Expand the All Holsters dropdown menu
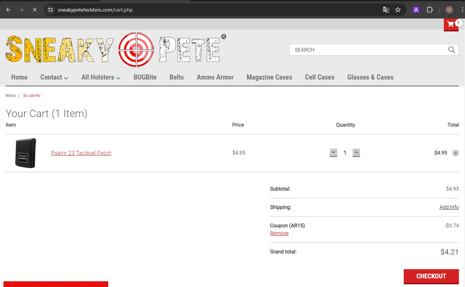This screenshot has height=287, width=465. [101, 77]
